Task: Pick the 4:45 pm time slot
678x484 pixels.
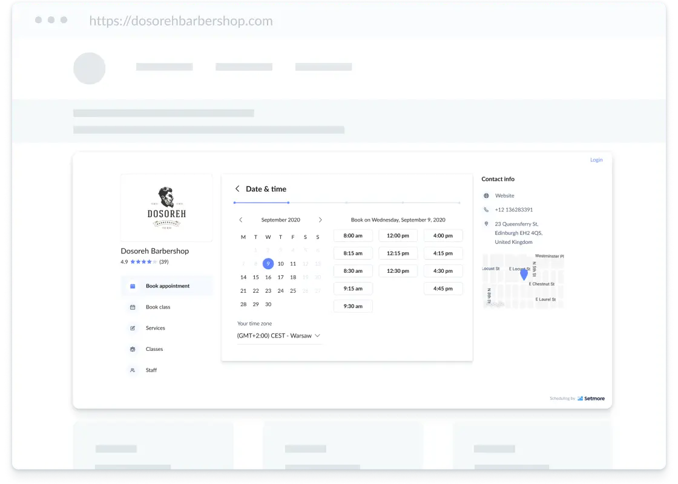Action: tap(443, 289)
